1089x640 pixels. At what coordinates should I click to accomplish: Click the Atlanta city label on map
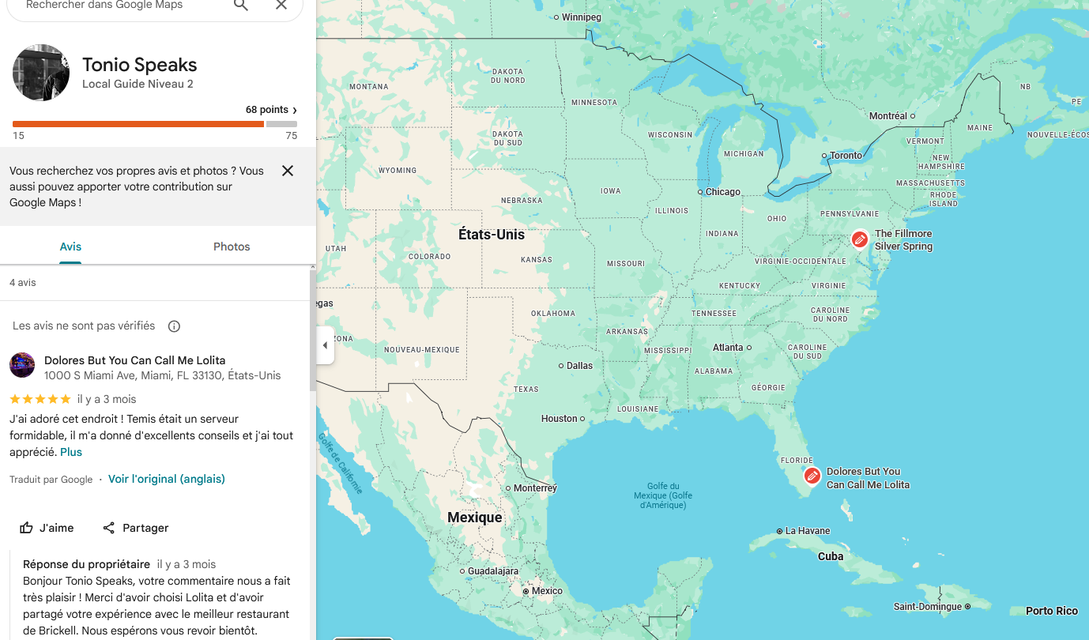tap(728, 348)
